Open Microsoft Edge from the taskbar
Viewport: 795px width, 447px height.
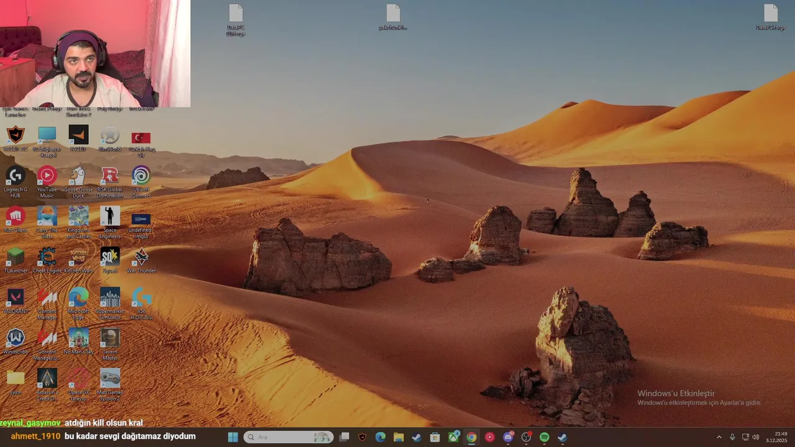point(381,437)
